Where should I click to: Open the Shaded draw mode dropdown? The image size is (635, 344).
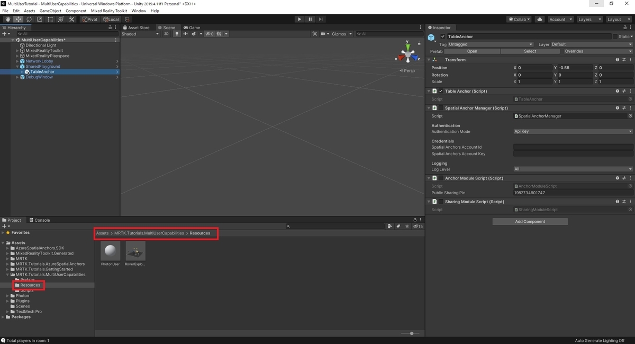pos(140,34)
